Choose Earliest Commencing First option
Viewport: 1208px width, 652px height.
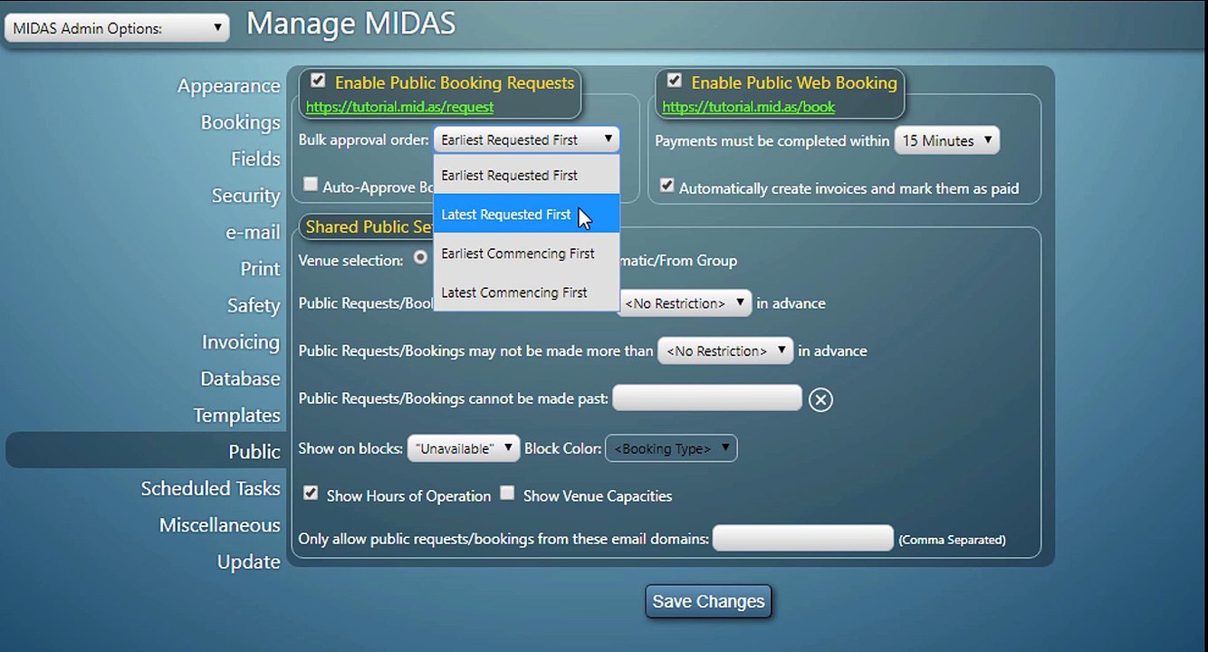(x=526, y=254)
